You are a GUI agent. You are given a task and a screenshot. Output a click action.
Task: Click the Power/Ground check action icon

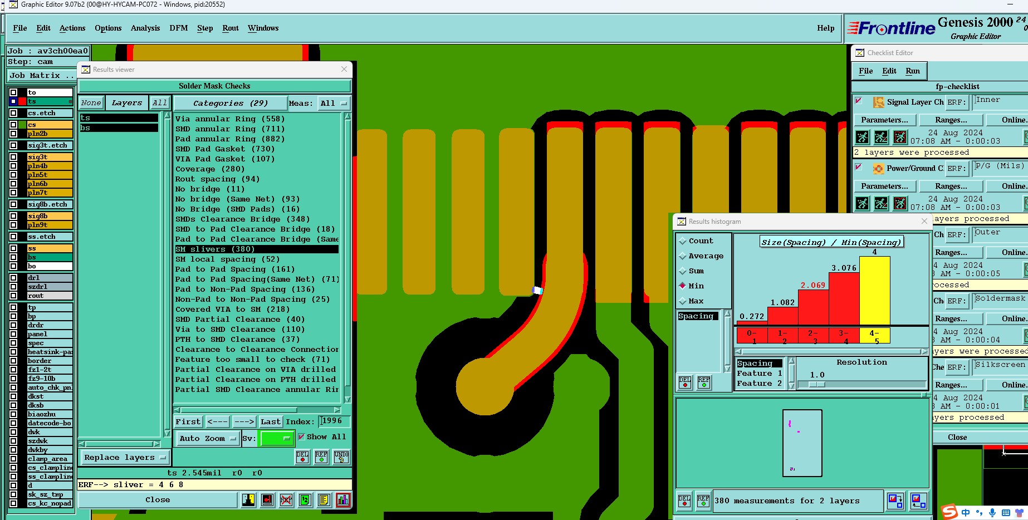[x=879, y=169]
